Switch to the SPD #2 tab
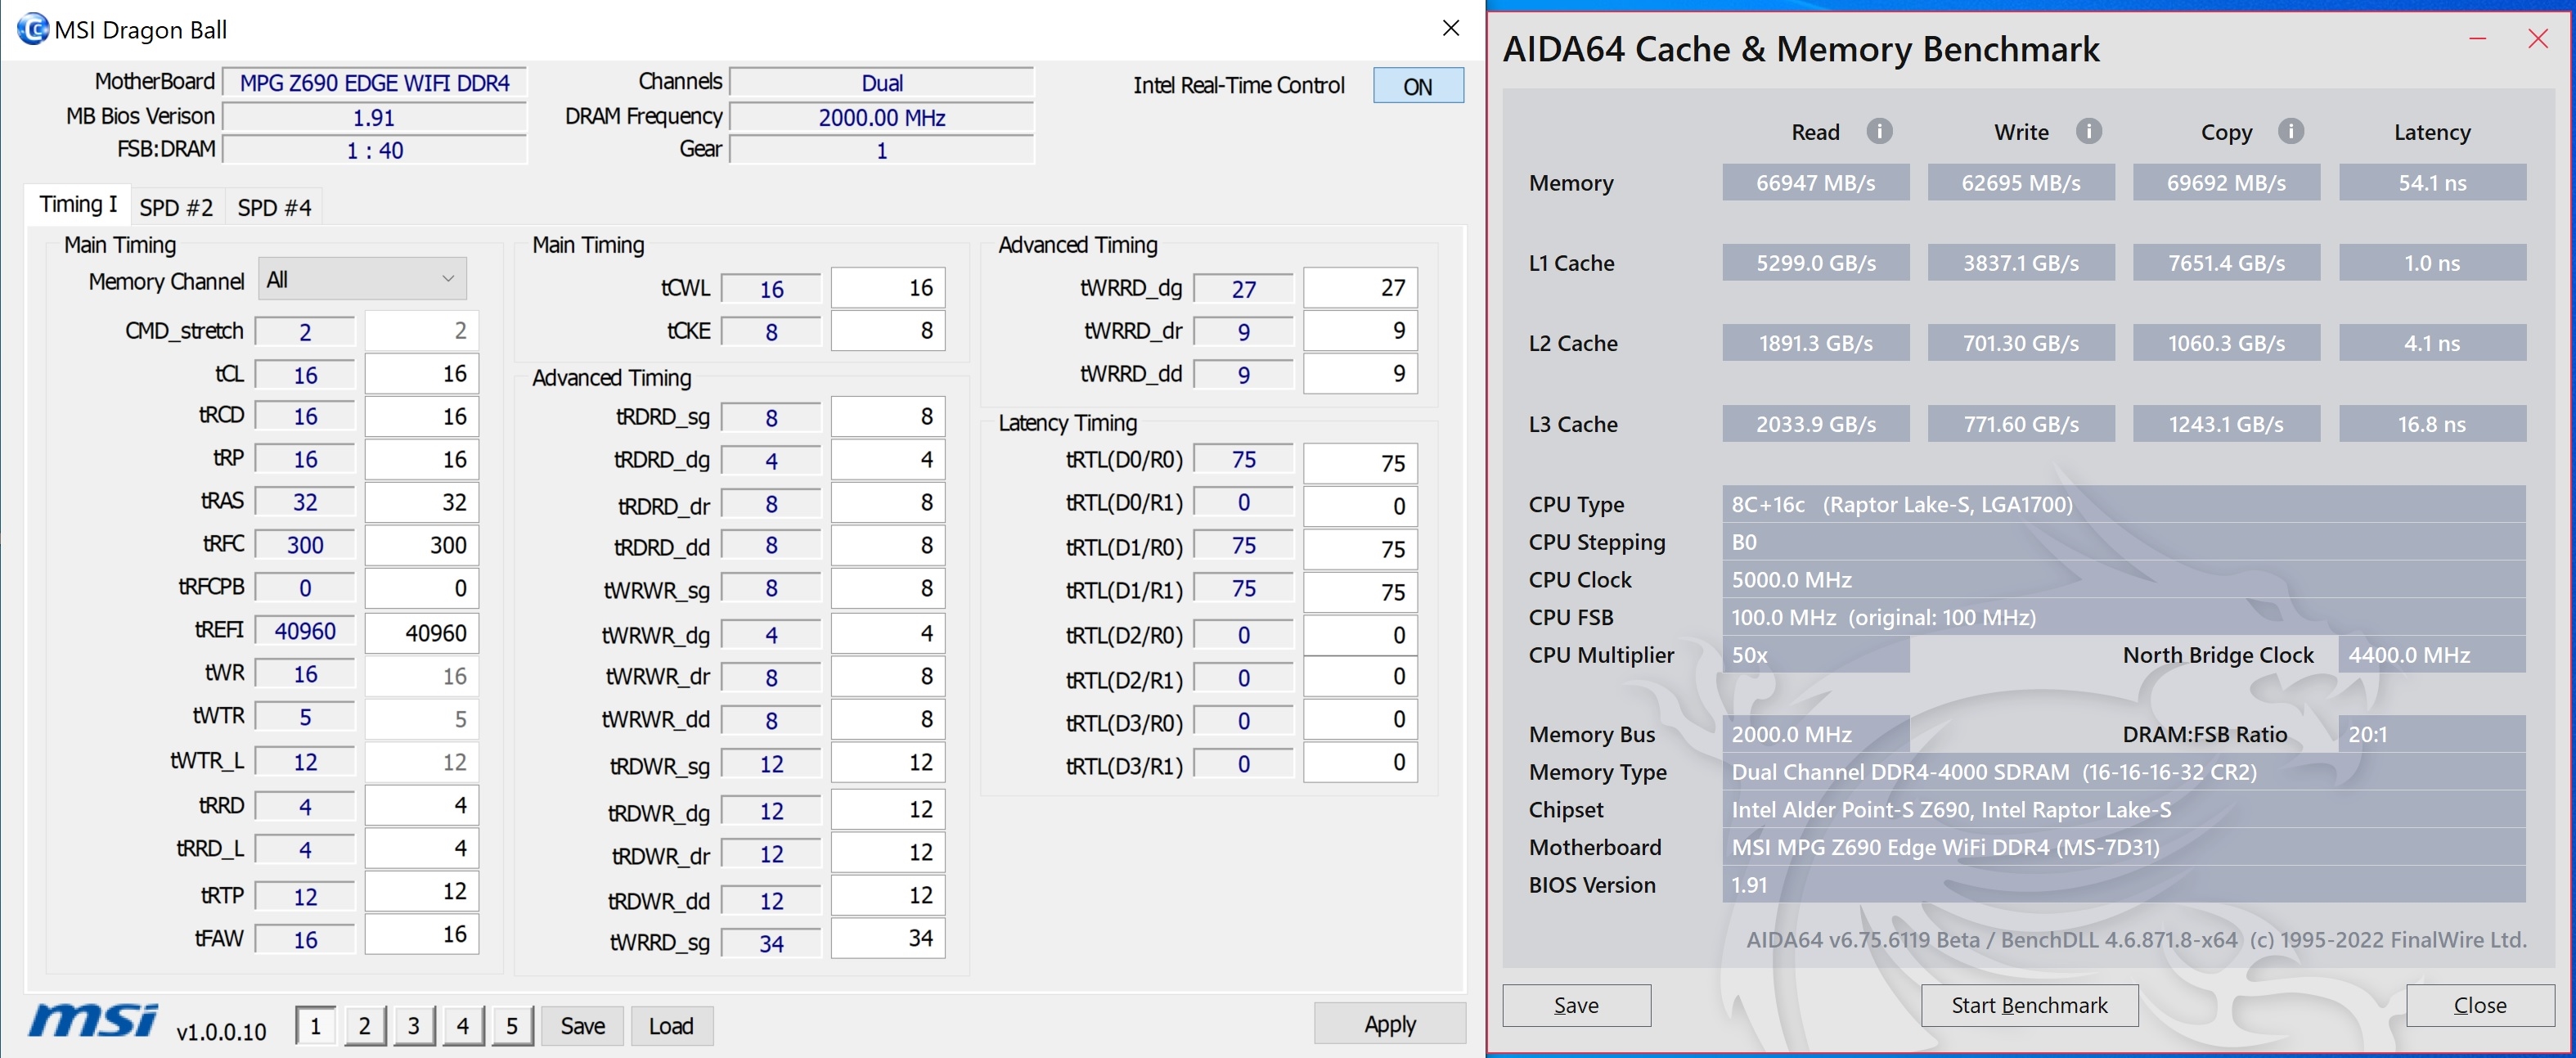The image size is (2576, 1058). [x=176, y=207]
